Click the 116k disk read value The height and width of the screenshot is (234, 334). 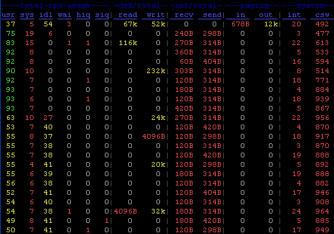(128, 43)
